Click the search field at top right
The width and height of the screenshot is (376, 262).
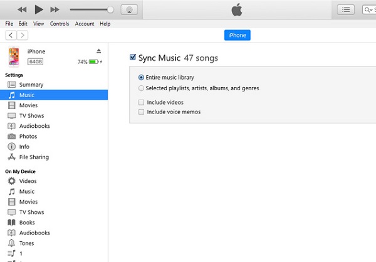point(369,9)
